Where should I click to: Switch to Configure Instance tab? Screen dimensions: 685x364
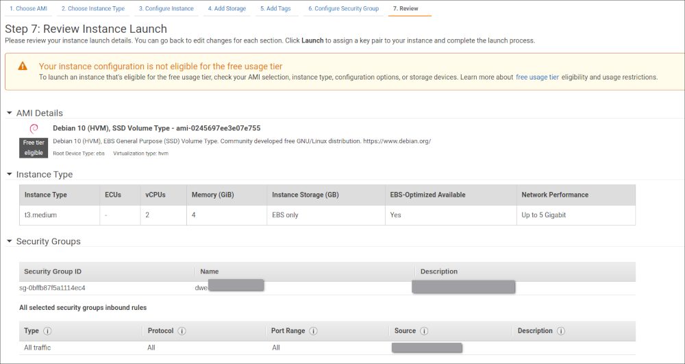coord(166,8)
